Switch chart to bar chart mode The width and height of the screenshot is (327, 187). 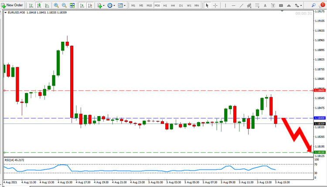coord(31,6)
